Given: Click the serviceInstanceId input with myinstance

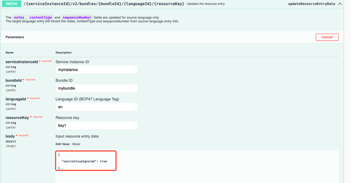Looking at the screenshot, I should click(x=96, y=70).
